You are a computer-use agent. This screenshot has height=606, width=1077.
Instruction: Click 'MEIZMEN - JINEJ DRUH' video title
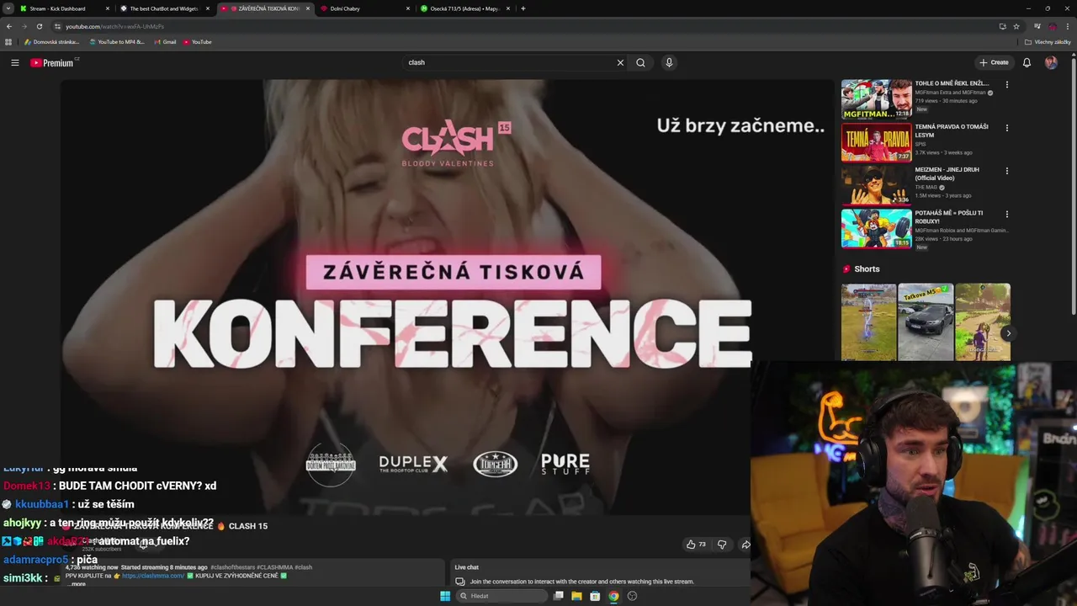click(x=947, y=173)
